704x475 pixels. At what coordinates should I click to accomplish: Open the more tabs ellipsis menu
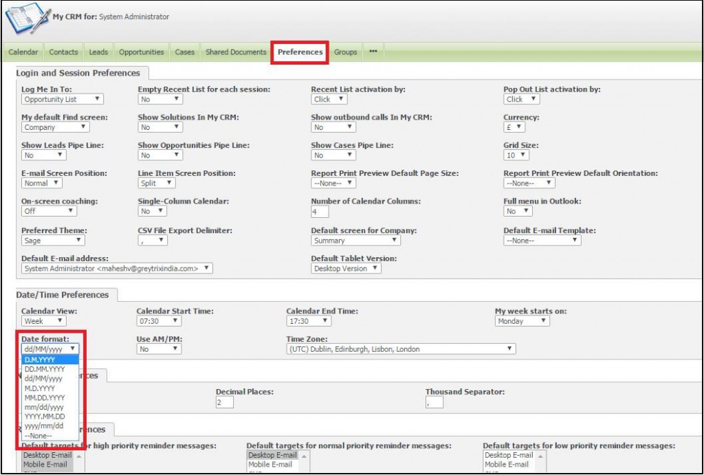pyautogui.click(x=373, y=52)
